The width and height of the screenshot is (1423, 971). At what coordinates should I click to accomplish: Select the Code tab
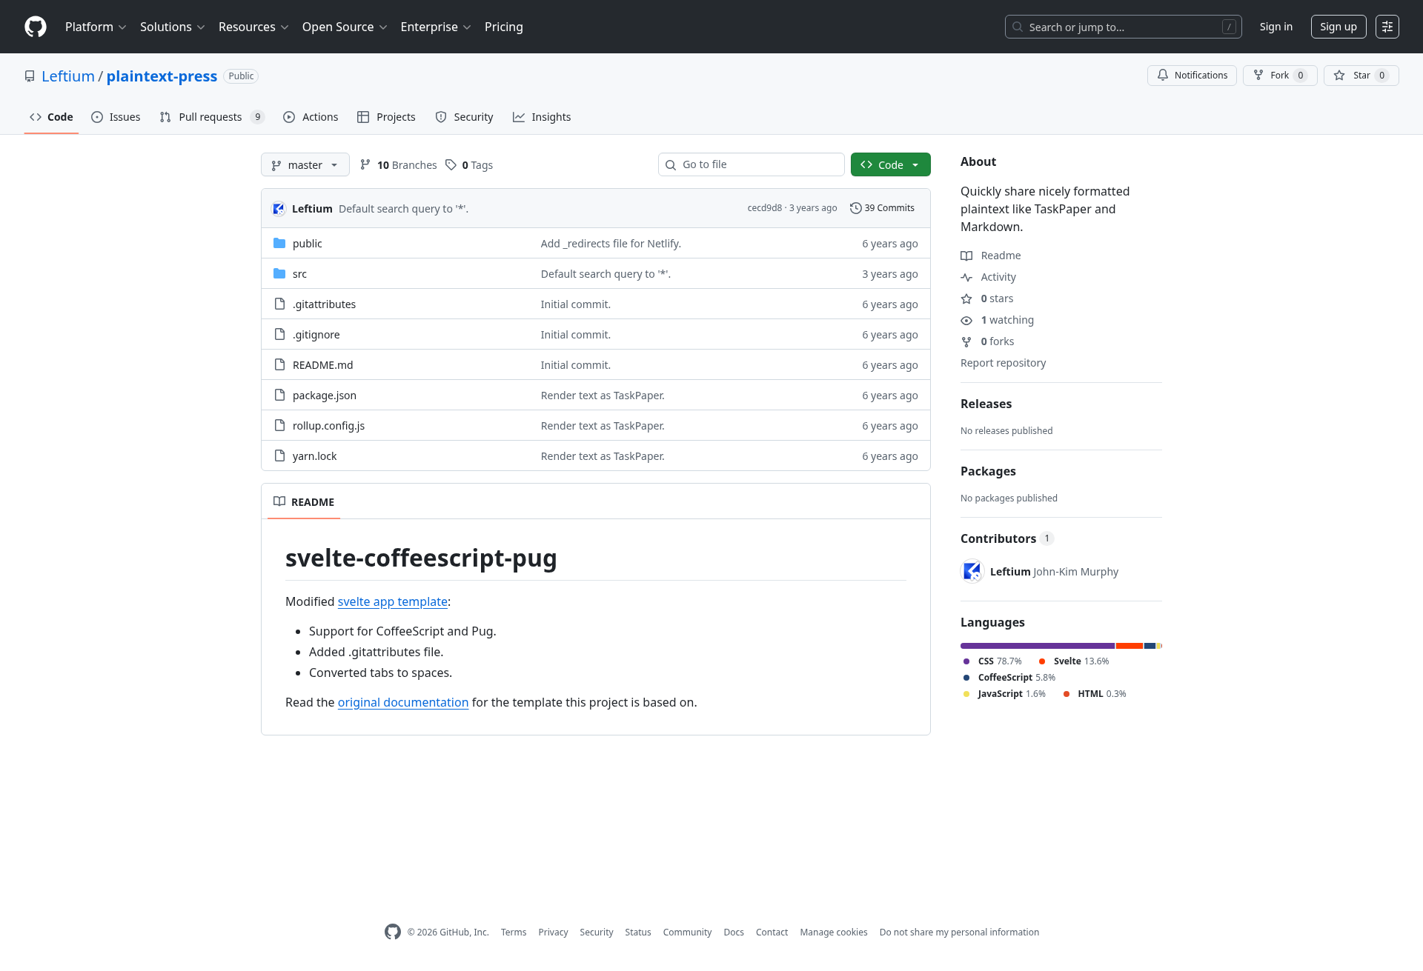click(x=51, y=117)
